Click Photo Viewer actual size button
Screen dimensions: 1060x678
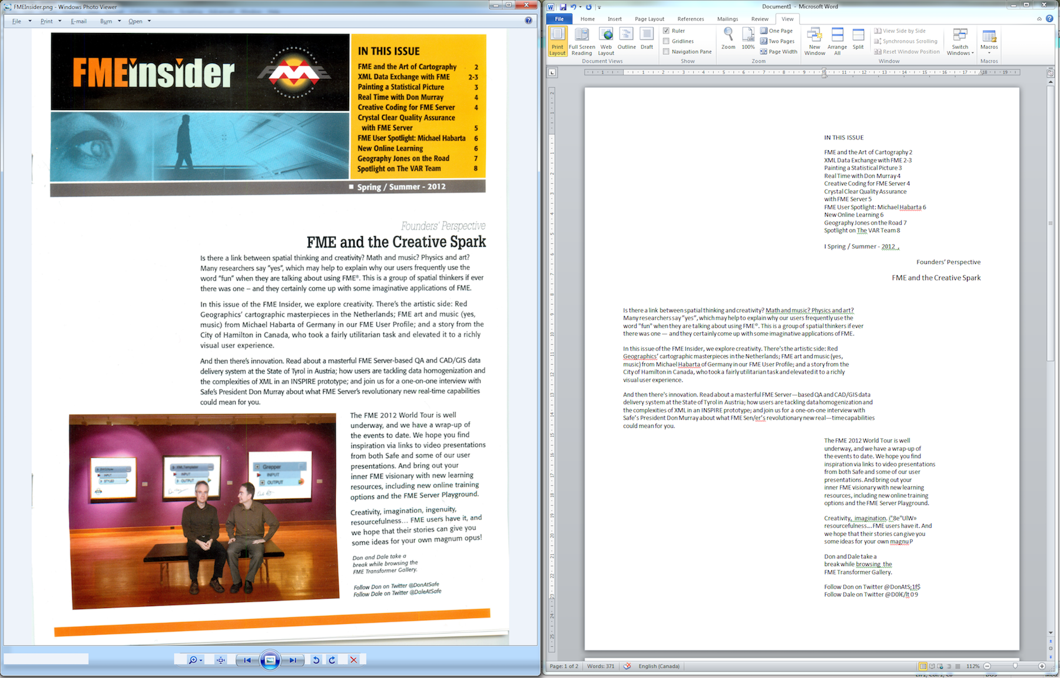pyautogui.click(x=221, y=660)
